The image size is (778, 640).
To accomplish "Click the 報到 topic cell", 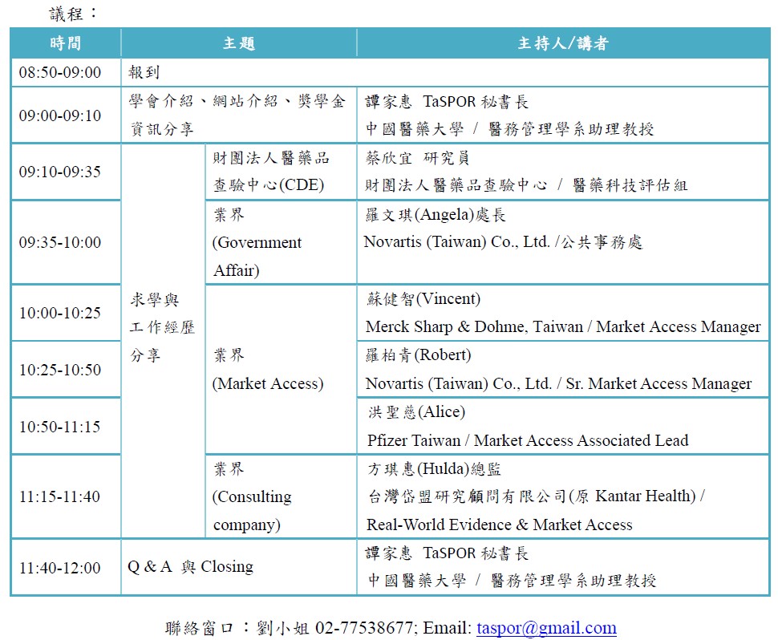I will click(x=445, y=72).
